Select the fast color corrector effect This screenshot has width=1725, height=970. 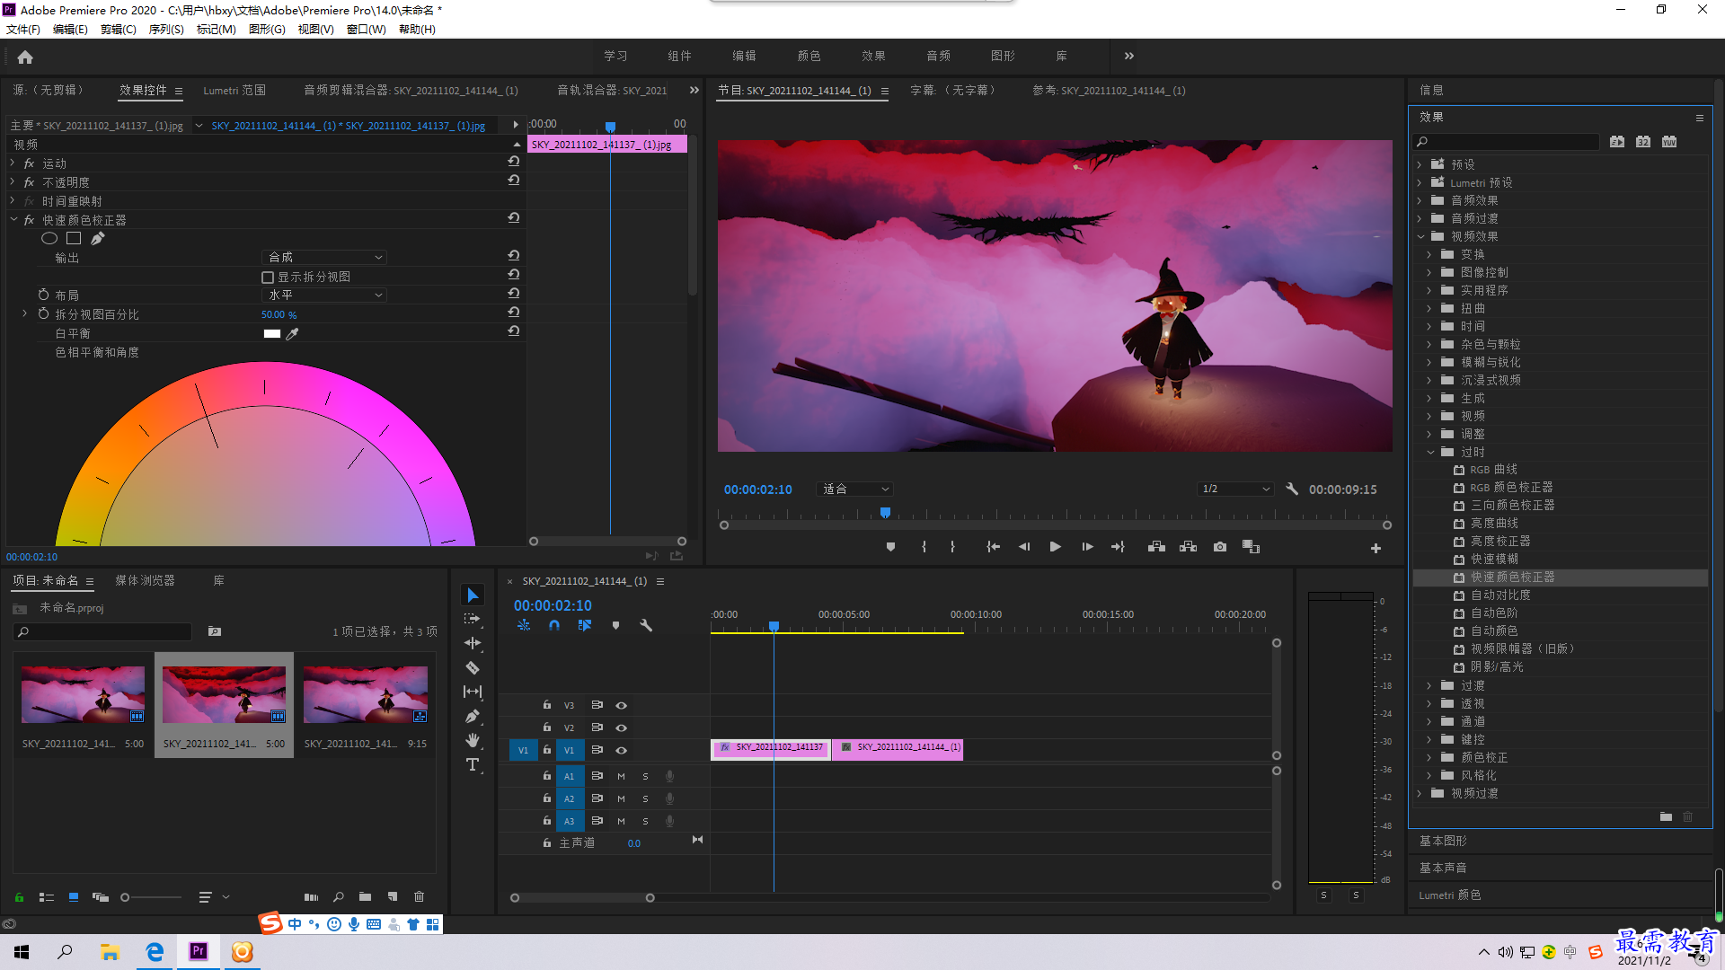point(1512,578)
